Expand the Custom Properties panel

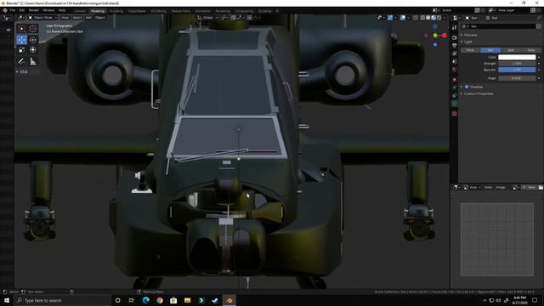tap(479, 93)
